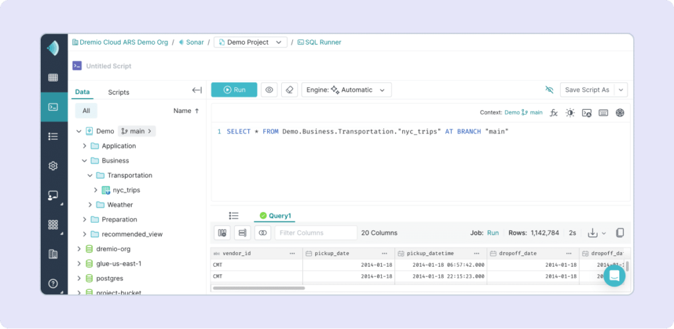
Task: Toggle the crossed-out eye visibility icon
Action: click(550, 90)
